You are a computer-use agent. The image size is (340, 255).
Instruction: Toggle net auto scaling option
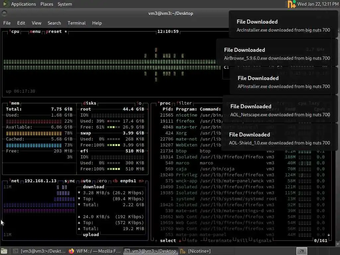click(86, 181)
